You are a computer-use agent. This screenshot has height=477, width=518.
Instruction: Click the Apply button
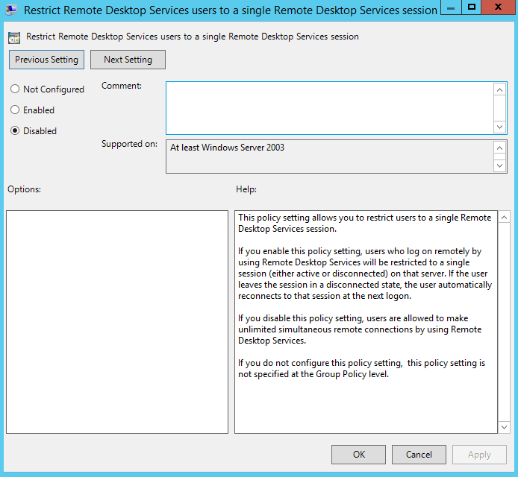(x=479, y=455)
